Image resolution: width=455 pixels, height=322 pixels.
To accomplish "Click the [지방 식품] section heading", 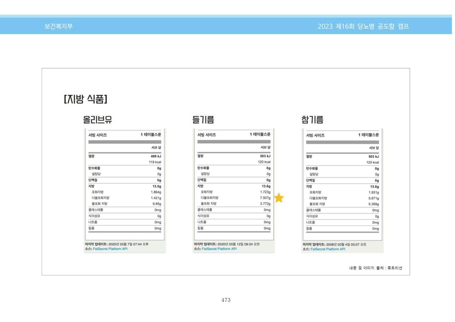I will pyautogui.click(x=85, y=99).
